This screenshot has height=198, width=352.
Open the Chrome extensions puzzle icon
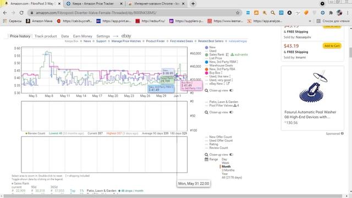point(331,13)
